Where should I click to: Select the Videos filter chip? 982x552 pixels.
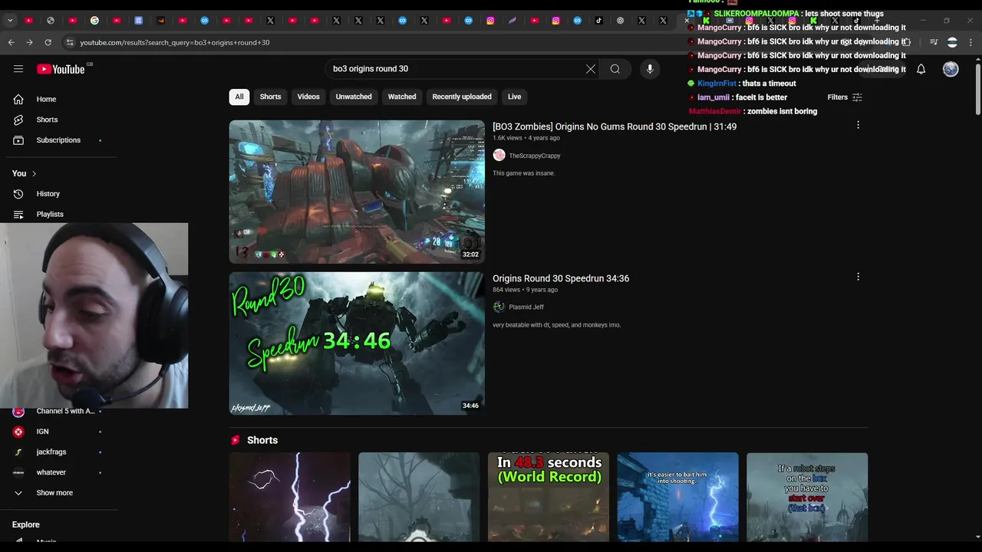click(x=308, y=97)
